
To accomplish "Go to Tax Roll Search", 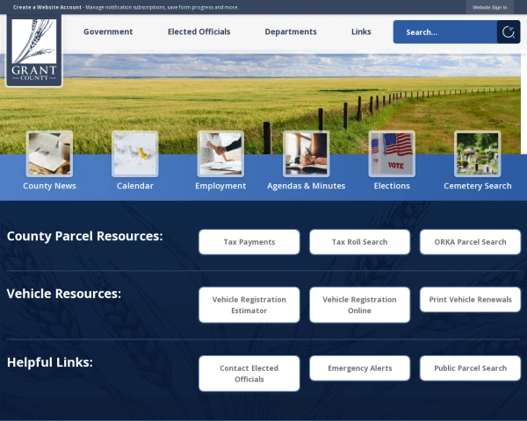I will coord(359,242).
